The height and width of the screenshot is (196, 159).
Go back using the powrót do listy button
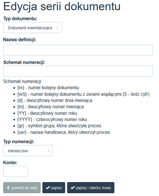click(x=22, y=187)
